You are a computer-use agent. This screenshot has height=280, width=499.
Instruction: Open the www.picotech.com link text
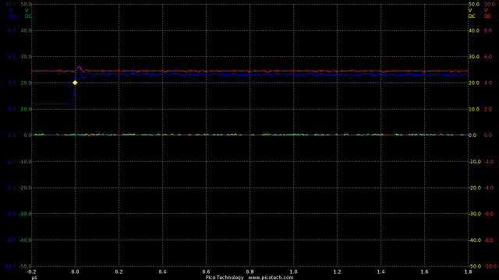tap(271, 278)
